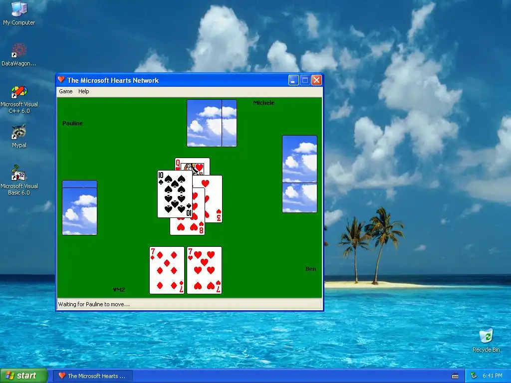Screen dimensions: 511x383
Task: Open the Microsoft Visual Basic 6.0 shortcut
Action: click(x=19, y=180)
